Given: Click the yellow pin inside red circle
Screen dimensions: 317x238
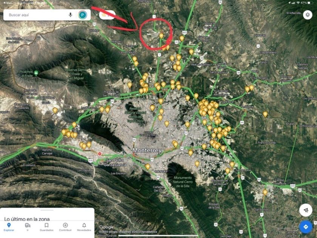Looking at the screenshot, I should click(x=162, y=36).
